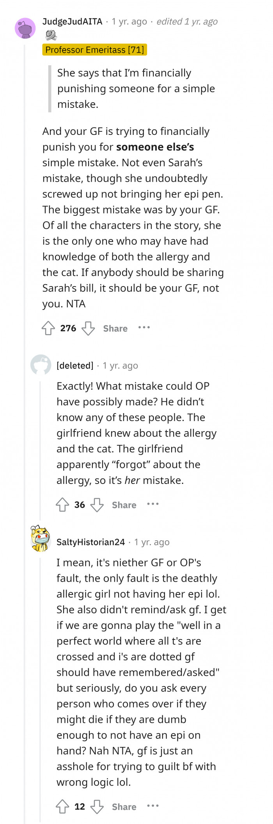Select the Professor Emeritass [71] flair
The image size is (273, 824).
click(x=95, y=50)
